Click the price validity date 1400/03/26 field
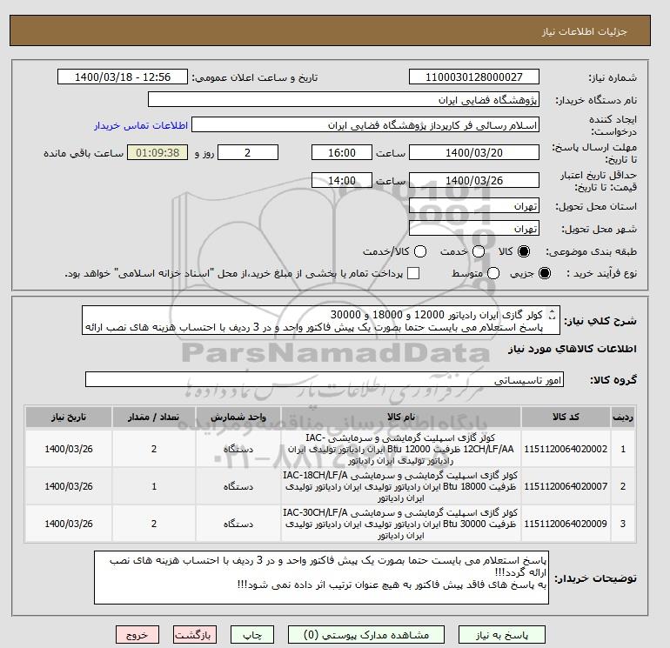670x648 pixels. pos(474,180)
